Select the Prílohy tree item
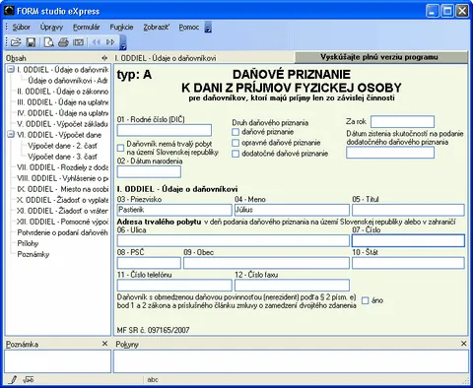This screenshot has width=473, height=388. [x=28, y=243]
